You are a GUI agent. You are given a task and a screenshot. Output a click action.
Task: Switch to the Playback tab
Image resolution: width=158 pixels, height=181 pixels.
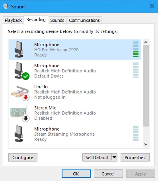[x=13, y=20]
